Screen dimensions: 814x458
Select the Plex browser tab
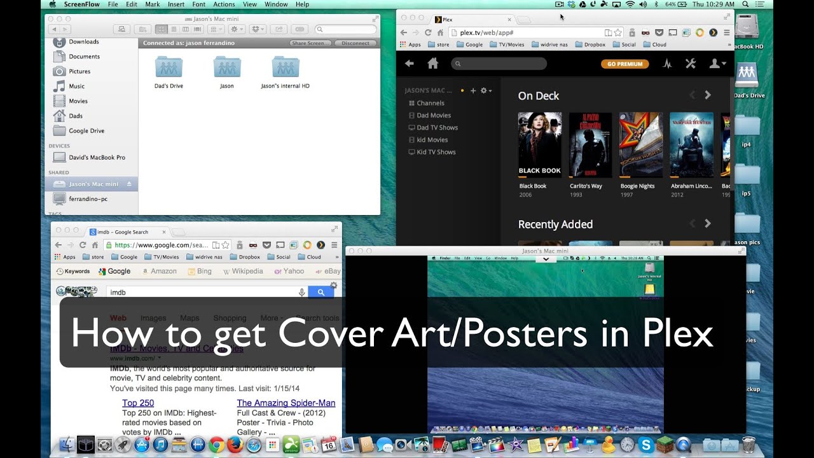pyautogui.click(x=471, y=20)
